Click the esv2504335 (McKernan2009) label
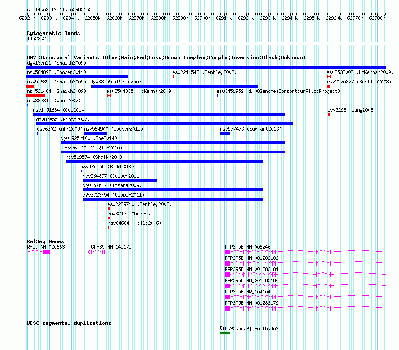The height and width of the screenshot is (350, 399). [x=140, y=91]
